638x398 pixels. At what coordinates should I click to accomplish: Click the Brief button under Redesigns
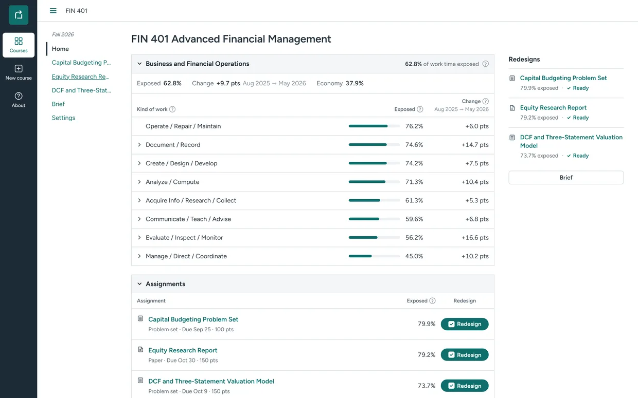[x=566, y=177]
